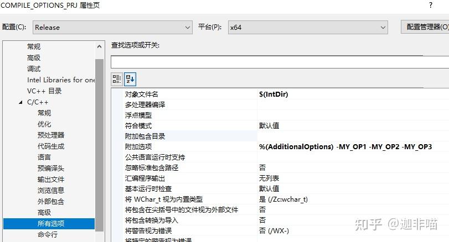Screen dimensions: 449x242
Task: Select top-level 高级 tree item
Action: point(34,57)
